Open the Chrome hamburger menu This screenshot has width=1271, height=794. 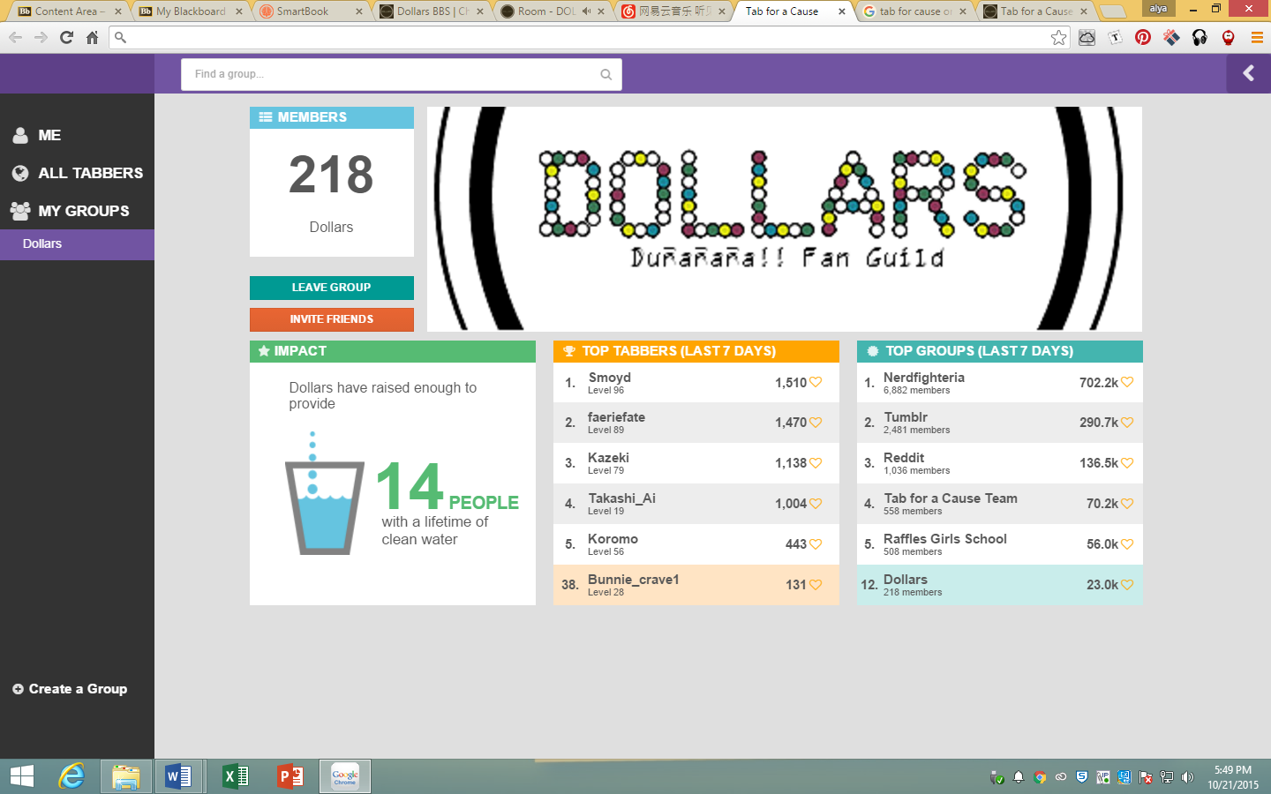click(1257, 37)
